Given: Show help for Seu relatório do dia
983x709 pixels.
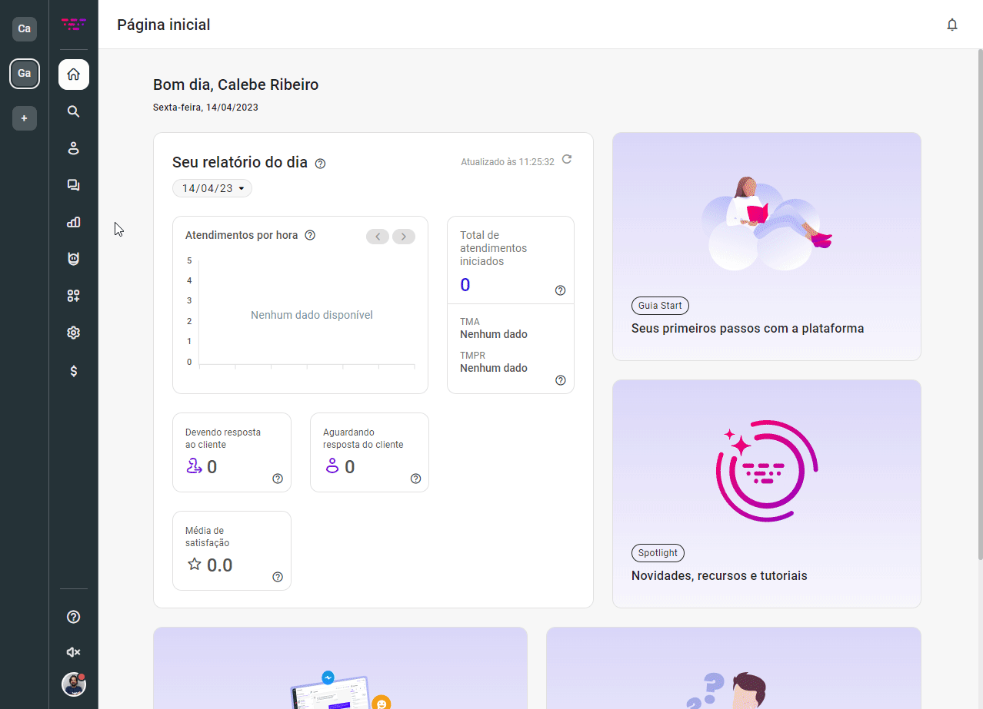Looking at the screenshot, I should 321,164.
